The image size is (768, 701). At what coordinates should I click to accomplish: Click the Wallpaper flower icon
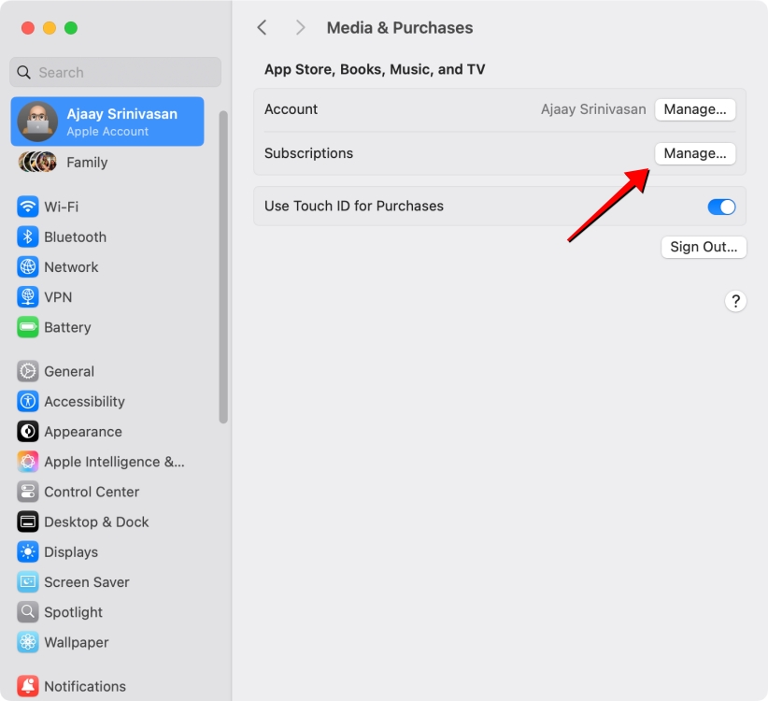click(28, 642)
